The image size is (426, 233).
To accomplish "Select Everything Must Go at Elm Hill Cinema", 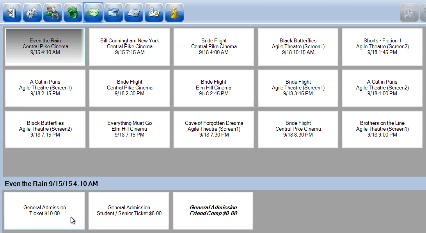I will pyautogui.click(x=130, y=129).
